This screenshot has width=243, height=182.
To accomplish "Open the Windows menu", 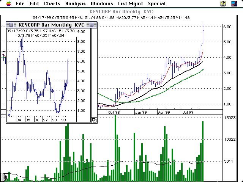I will pos(102,3).
